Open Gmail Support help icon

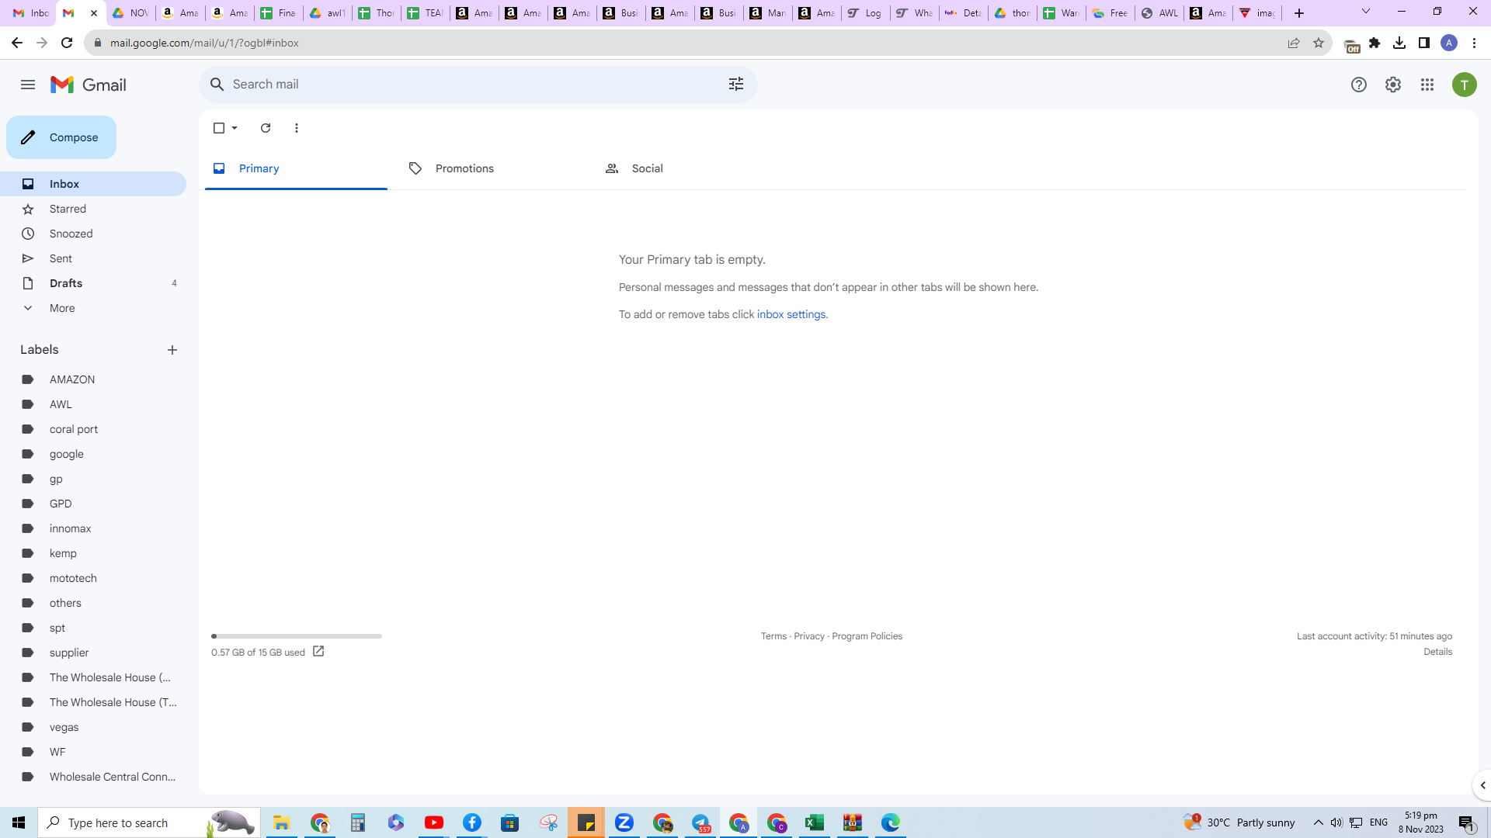click(1358, 85)
